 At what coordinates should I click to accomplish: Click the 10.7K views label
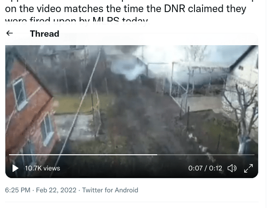pyautogui.click(x=43, y=168)
